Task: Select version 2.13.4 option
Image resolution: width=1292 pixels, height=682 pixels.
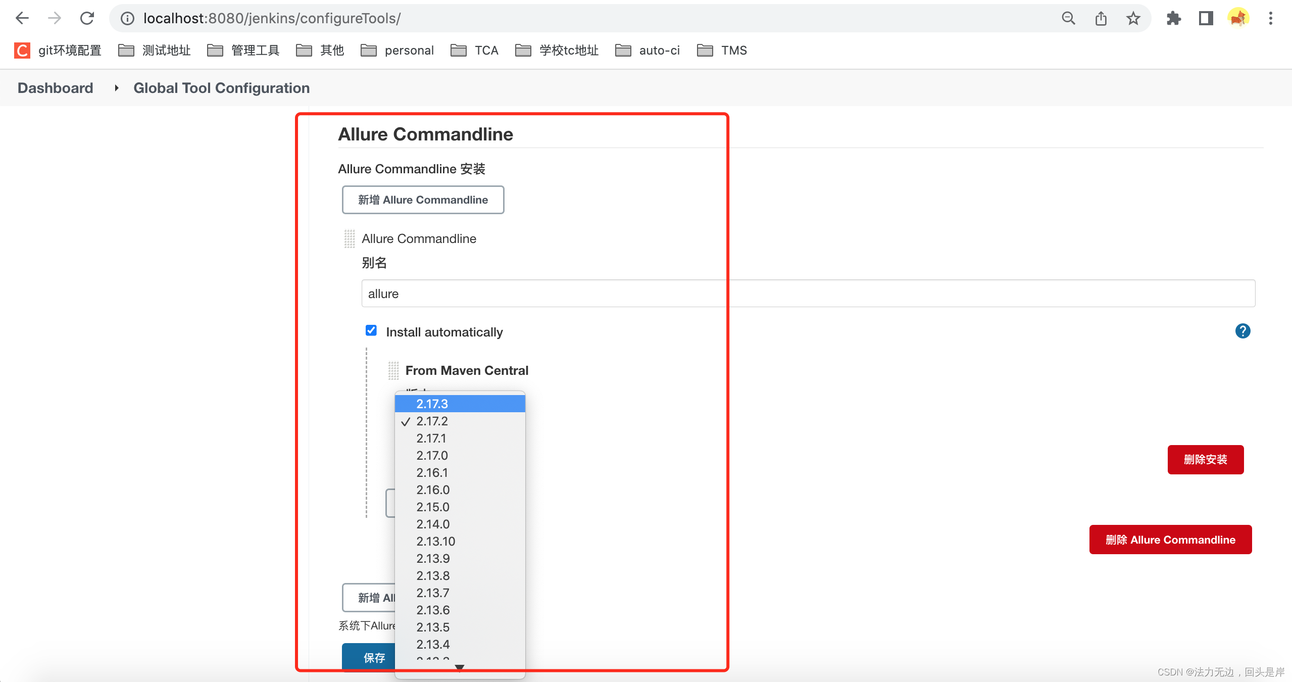Action: pos(460,644)
